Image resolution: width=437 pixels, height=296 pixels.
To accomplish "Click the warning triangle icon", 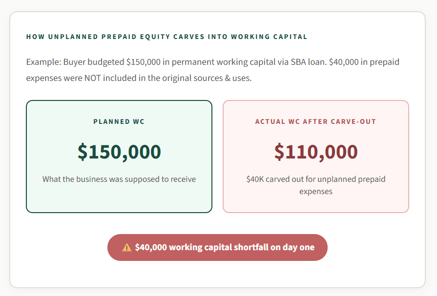I will point(127,247).
